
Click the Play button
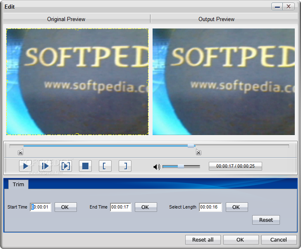[x=25, y=166]
